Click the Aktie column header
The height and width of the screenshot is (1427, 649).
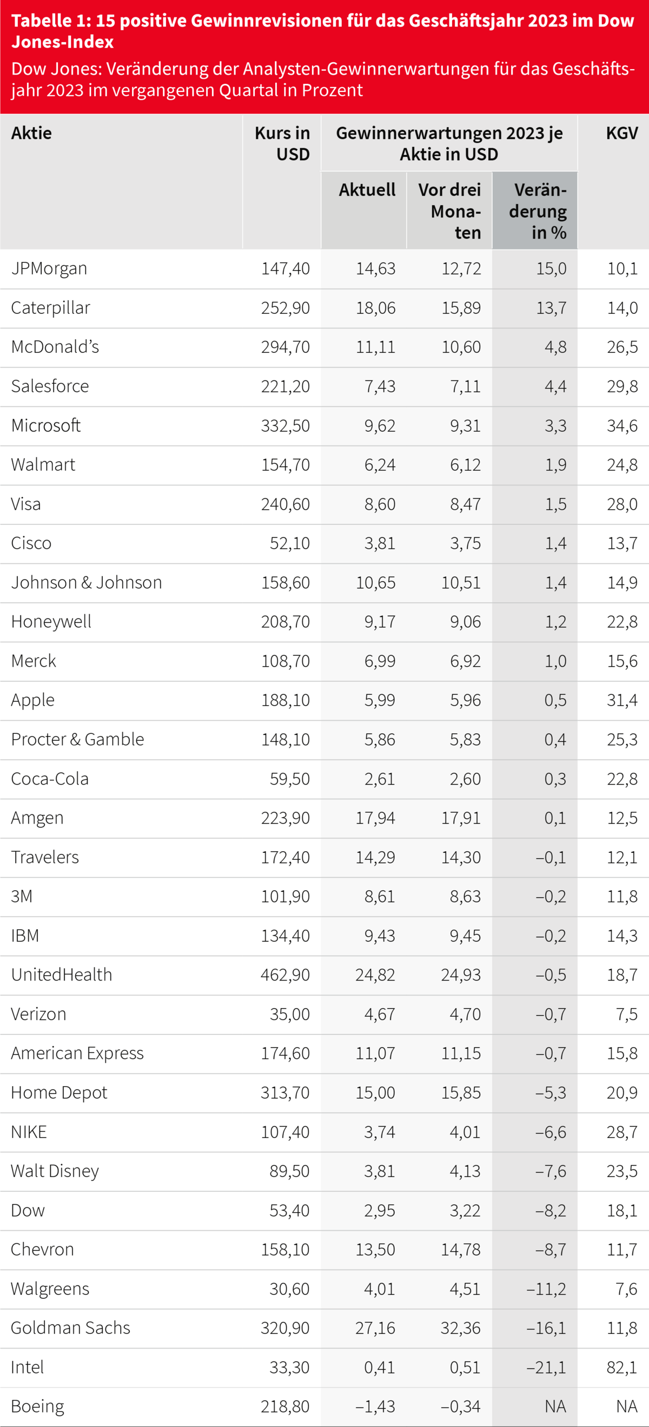31,133
